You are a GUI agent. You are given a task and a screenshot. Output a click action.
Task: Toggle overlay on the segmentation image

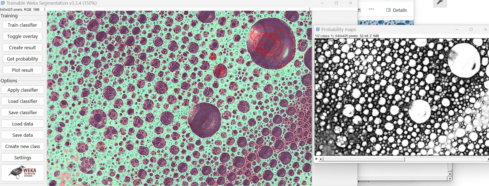(22, 36)
